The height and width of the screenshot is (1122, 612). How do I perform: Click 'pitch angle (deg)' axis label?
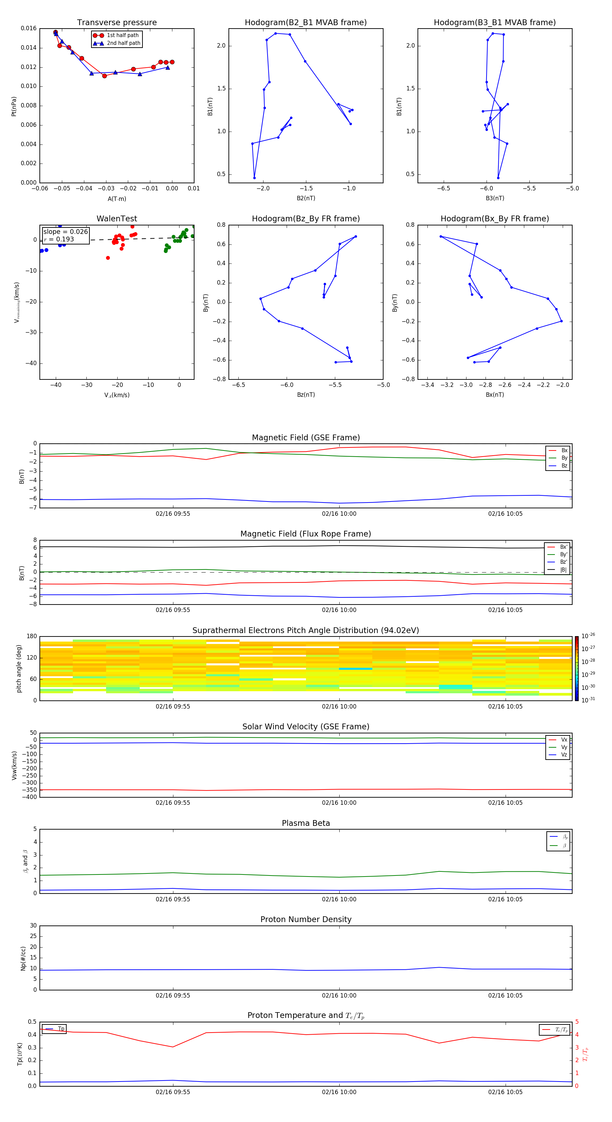[x=19, y=668]
